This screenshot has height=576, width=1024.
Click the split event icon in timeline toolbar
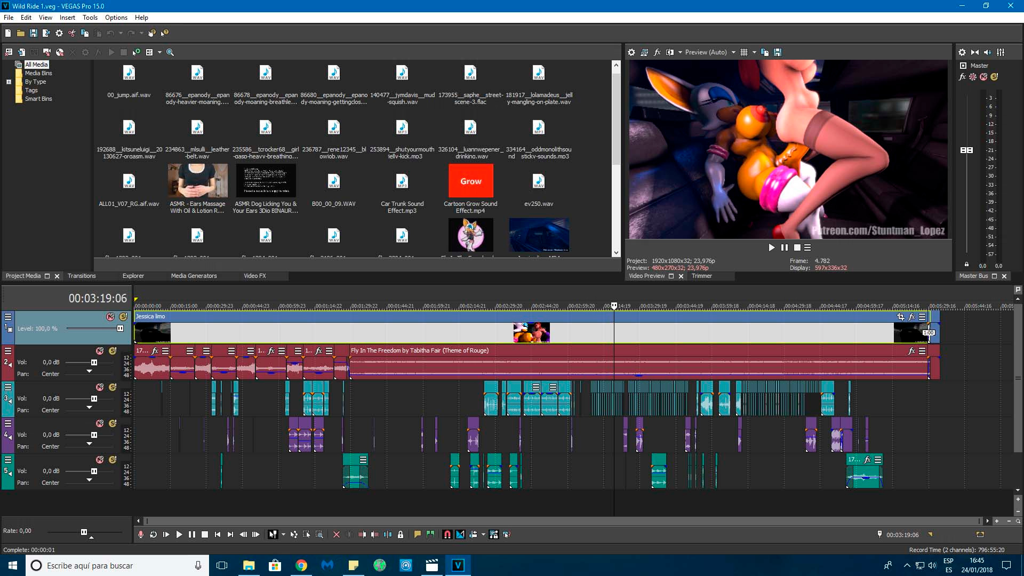[388, 534]
